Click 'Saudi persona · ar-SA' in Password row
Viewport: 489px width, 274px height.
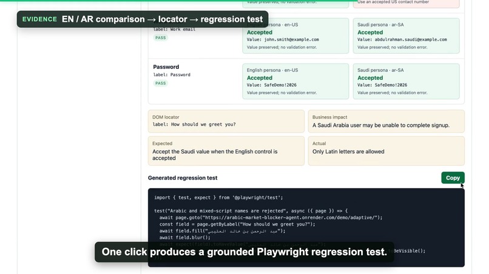380,70
